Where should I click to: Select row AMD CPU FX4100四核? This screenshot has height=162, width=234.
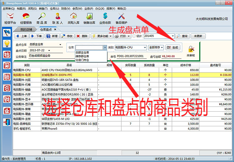click(x=122, y=70)
